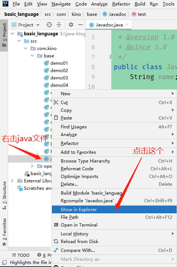Click the Collapse All icon
The image size is (177, 267).
pyautogui.click(x=59, y=25)
